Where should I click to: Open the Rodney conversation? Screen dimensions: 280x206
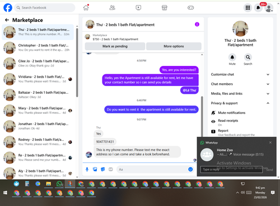tap(38, 142)
